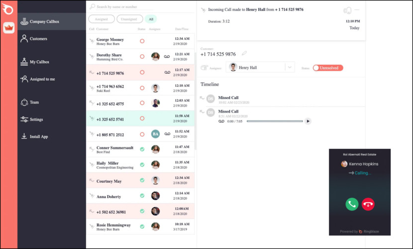413x249 pixels.
Task: Toggle status for +1 714 525 9876 row
Action: [142, 72]
